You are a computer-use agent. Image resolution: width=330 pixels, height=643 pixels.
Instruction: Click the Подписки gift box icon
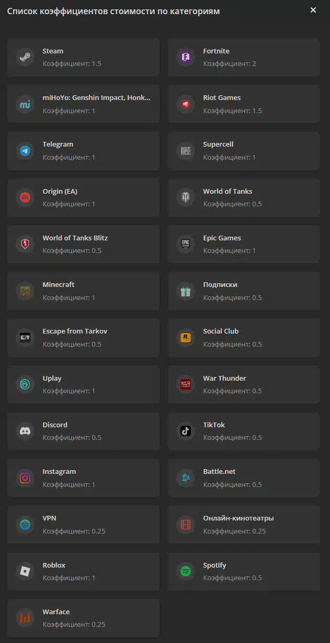coord(185,291)
